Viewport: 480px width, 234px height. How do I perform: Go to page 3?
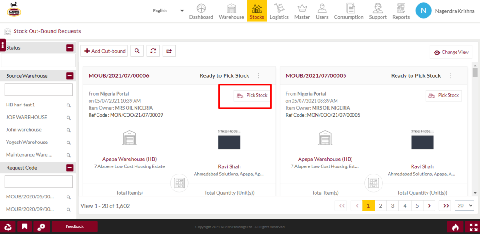(393, 206)
